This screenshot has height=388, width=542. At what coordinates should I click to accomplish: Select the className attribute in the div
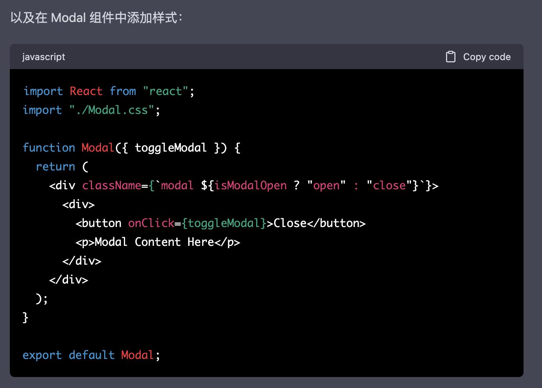click(x=111, y=185)
